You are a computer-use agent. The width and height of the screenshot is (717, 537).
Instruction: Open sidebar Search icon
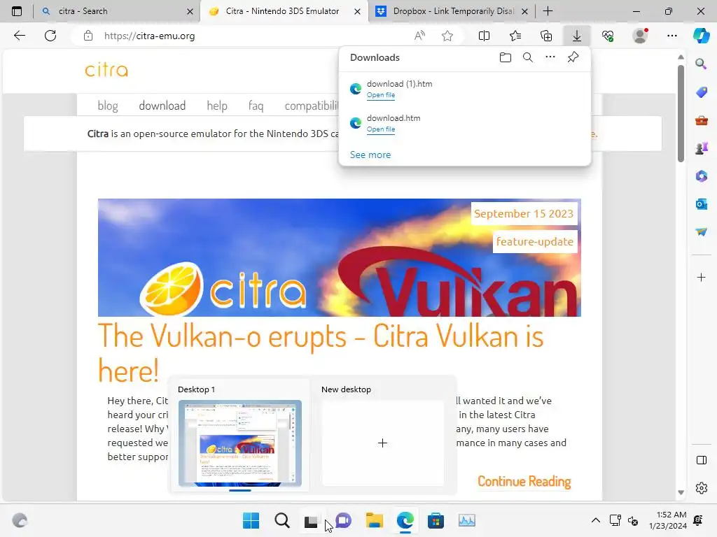tap(701, 64)
